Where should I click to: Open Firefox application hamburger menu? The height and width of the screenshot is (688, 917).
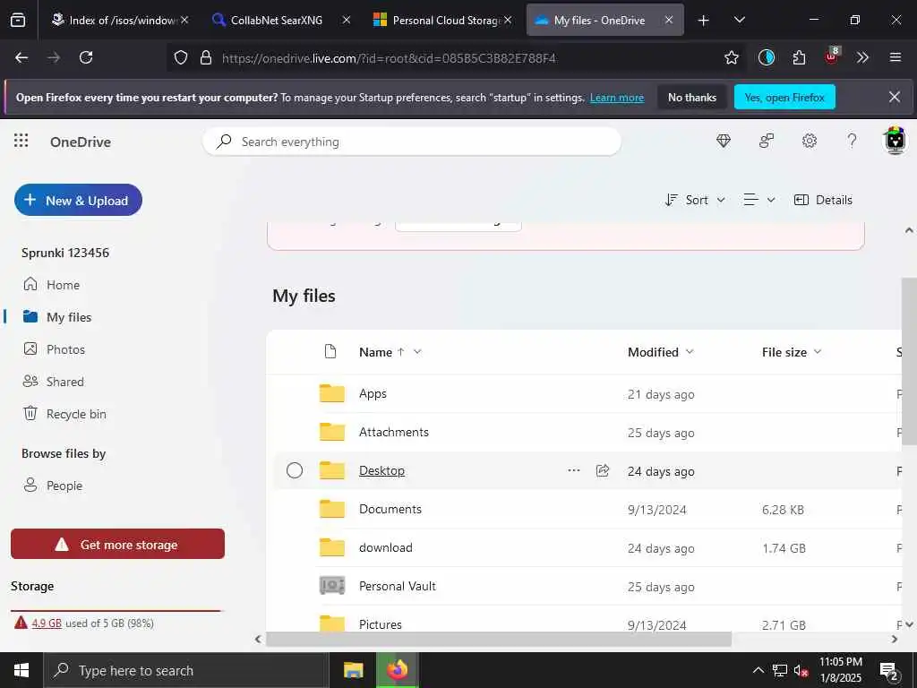[x=895, y=57]
